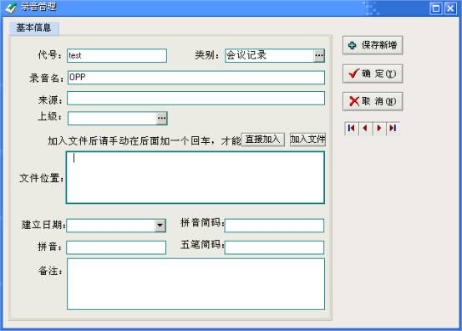462x331 pixels.
Task: Expand the 建立日期 date dropdown arrow
Action: [x=160, y=226]
